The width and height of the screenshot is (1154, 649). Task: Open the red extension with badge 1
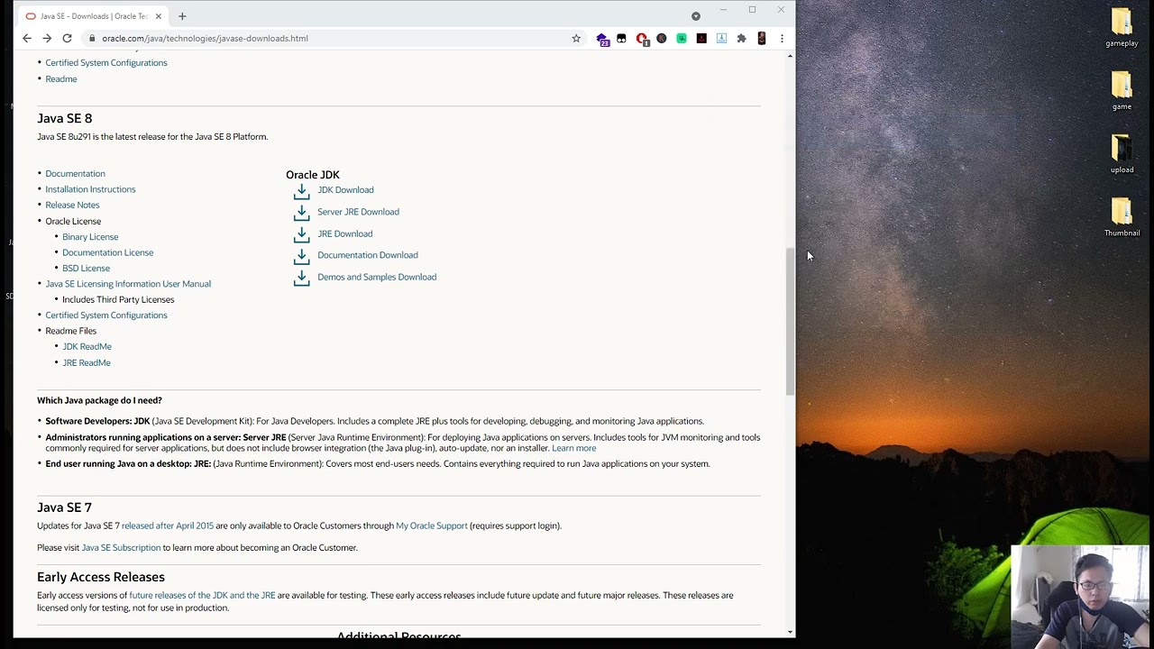pyautogui.click(x=641, y=39)
